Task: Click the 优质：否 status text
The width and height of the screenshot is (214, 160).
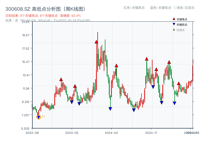Action: [x=12, y=20]
